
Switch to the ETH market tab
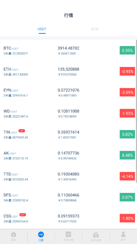(x=95, y=29)
